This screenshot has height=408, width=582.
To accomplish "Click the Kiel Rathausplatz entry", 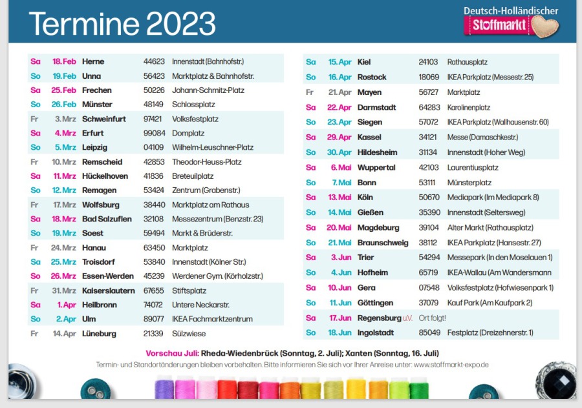I will (x=430, y=62).
